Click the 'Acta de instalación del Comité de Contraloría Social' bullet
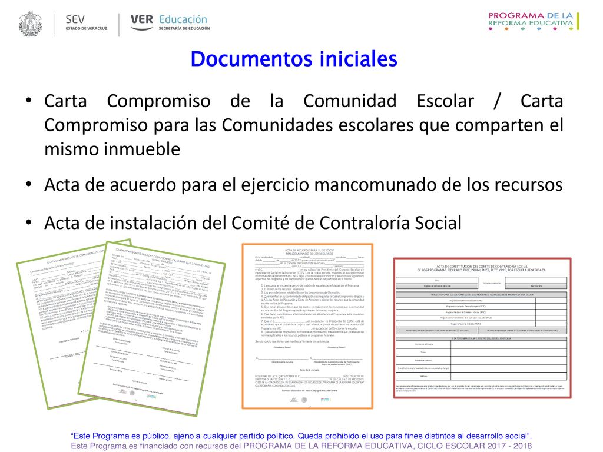This screenshot has width=603, height=452. 253,223
